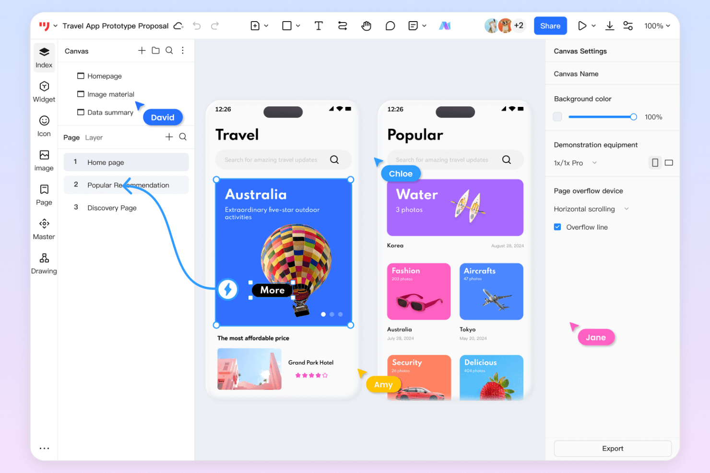Screen dimensions: 710x473
Task: Switch to the Page tab label
Action: pyautogui.click(x=71, y=138)
